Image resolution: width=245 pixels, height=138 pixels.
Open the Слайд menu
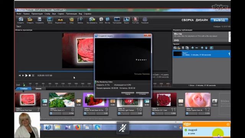pos(47,14)
